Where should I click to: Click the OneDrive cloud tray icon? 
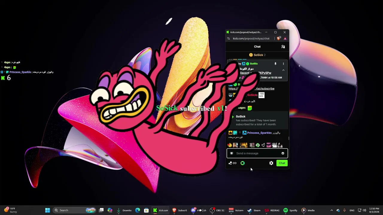pos(338,210)
